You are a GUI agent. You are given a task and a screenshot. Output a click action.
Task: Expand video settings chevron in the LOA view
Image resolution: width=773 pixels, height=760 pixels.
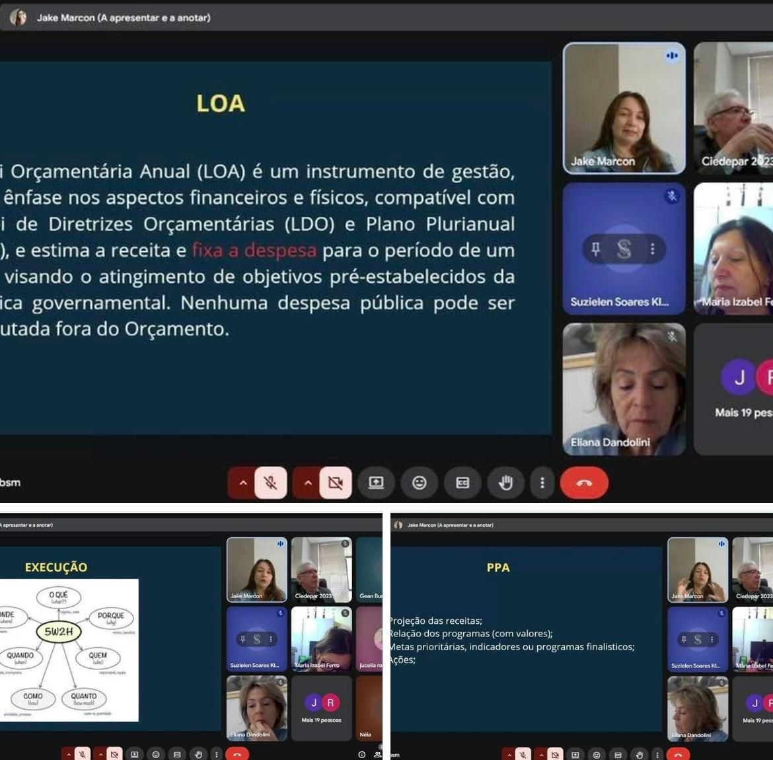click(x=308, y=482)
